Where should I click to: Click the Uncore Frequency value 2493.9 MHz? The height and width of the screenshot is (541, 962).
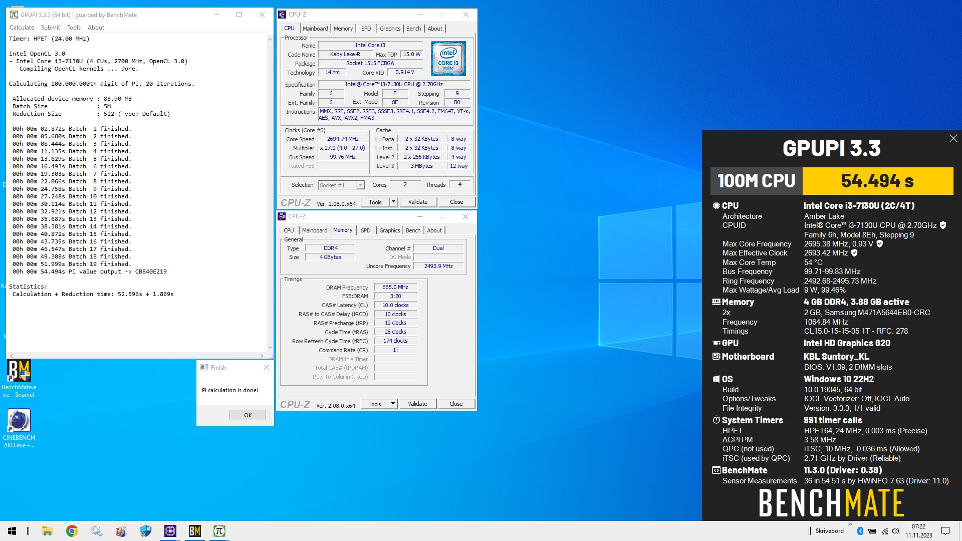tap(438, 266)
